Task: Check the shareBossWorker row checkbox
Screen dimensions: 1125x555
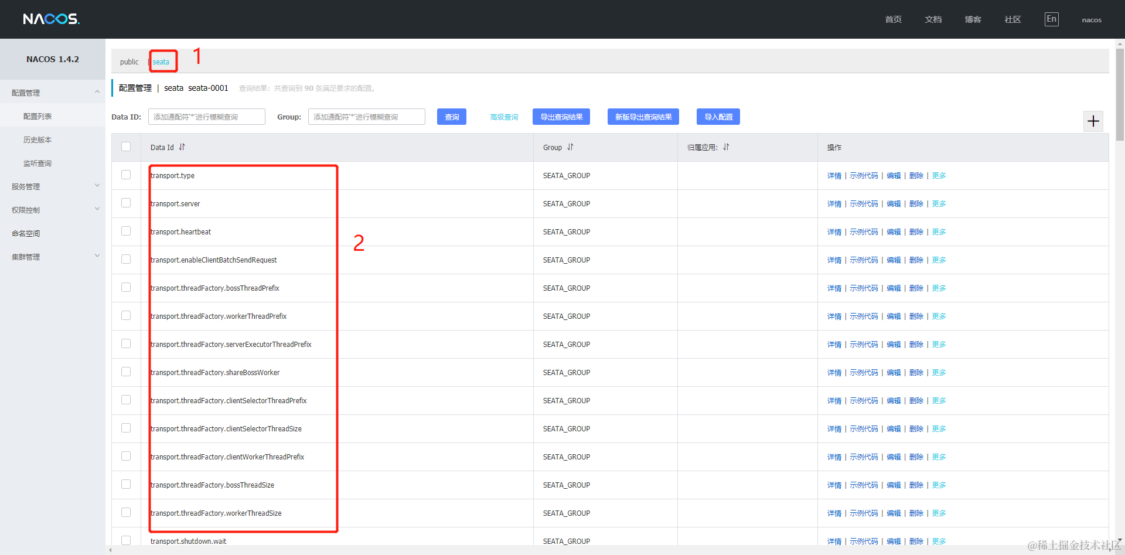Action: point(126,372)
